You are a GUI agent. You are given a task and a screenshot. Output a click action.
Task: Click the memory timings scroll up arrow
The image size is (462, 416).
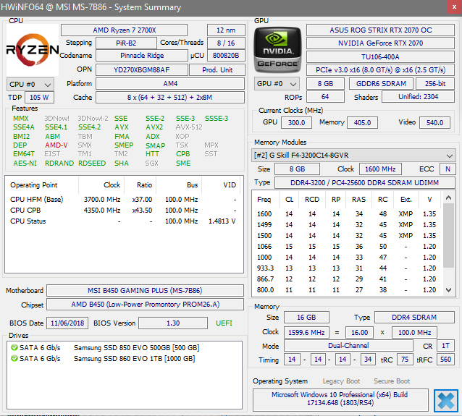point(448,198)
